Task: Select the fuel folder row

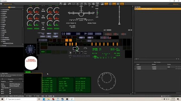Action: point(11,28)
